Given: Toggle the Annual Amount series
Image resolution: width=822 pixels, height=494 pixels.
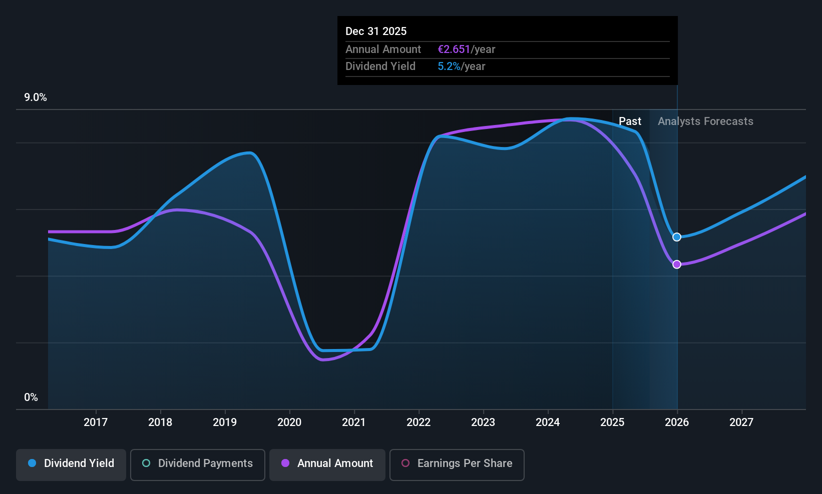Looking at the screenshot, I should pos(327,464).
